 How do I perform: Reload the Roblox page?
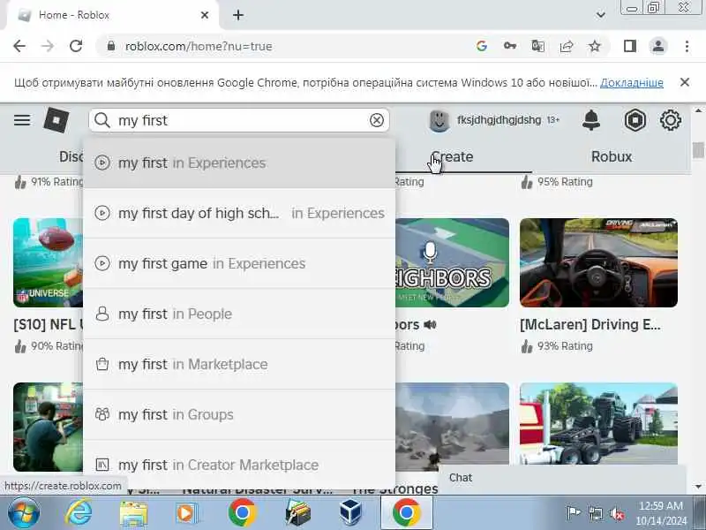[x=76, y=46]
